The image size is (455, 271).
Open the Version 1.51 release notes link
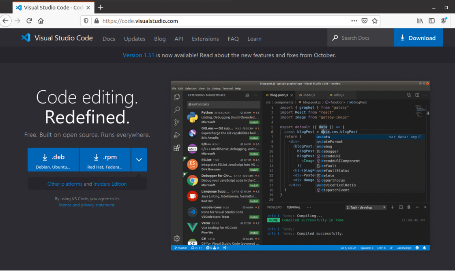point(138,55)
